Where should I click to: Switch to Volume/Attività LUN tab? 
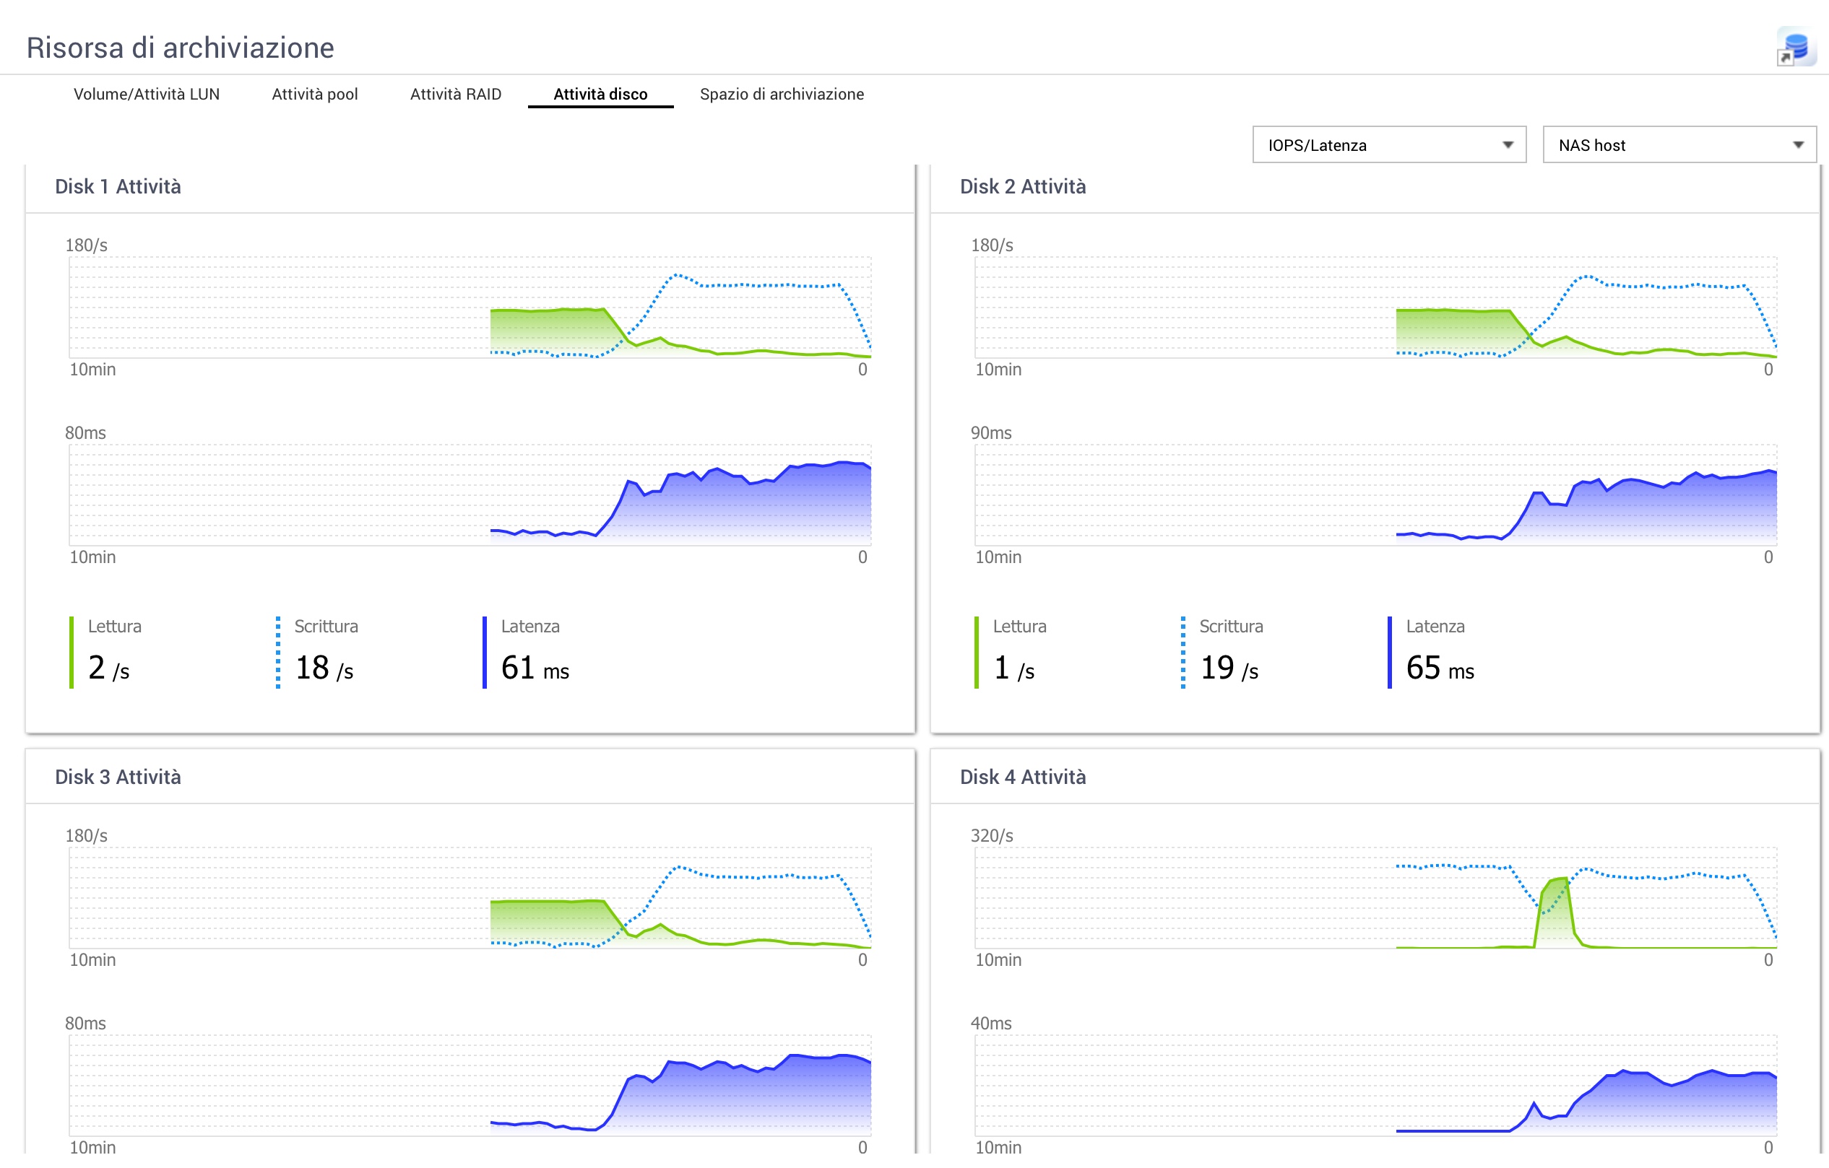pos(147,94)
